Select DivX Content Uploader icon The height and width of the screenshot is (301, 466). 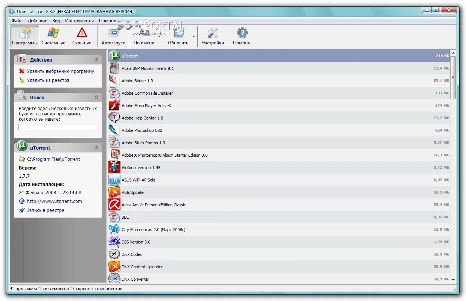[114, 266]
